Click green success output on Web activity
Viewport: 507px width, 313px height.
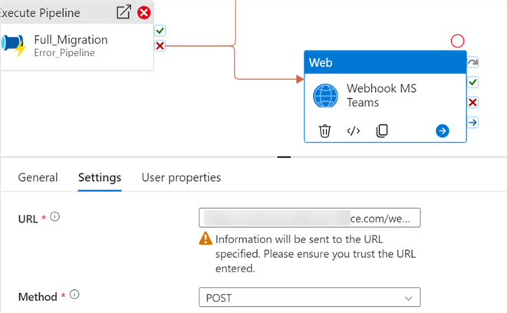tap(473, 82)
